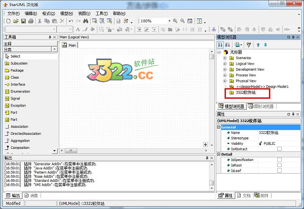Select the 3322软件站 tree item
304x209 pixels.
(x=243, y=92)
